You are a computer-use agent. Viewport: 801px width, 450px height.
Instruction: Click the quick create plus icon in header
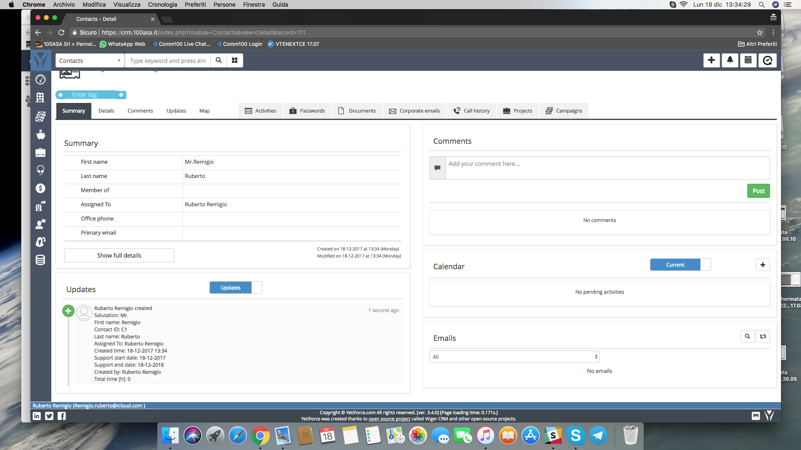coord(711,60)
